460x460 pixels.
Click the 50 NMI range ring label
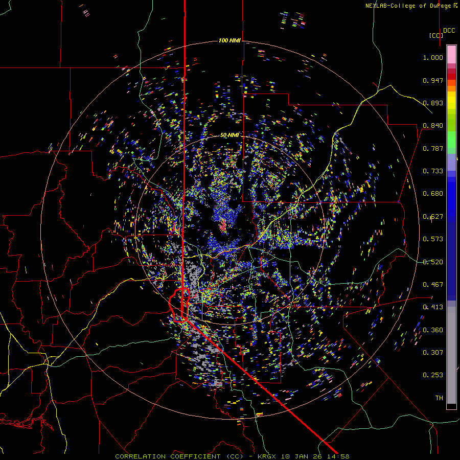229,135
